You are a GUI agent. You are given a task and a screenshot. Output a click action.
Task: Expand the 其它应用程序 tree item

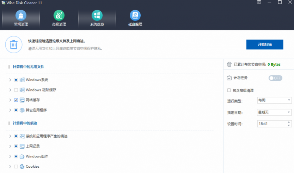pos(10,110)
